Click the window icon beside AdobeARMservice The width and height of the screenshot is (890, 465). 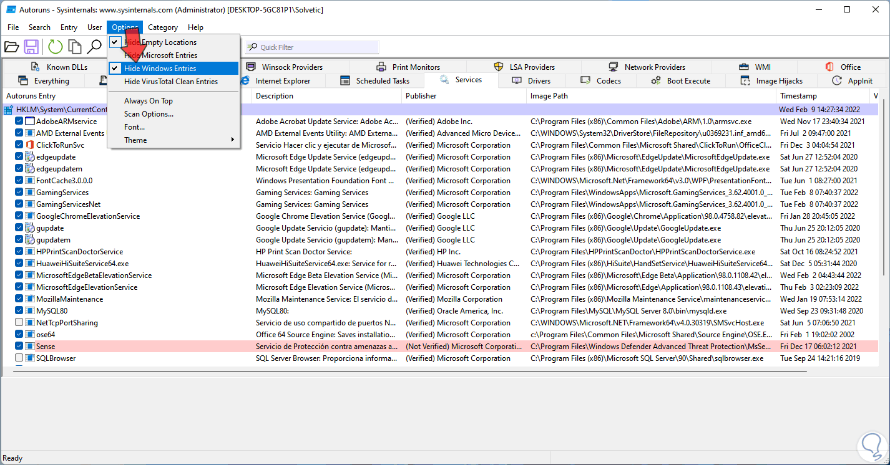[x=29, y=122]
